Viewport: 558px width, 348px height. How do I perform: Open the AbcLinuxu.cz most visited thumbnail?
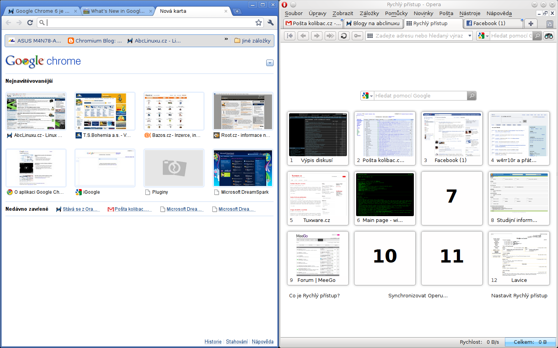coord(36,111)
